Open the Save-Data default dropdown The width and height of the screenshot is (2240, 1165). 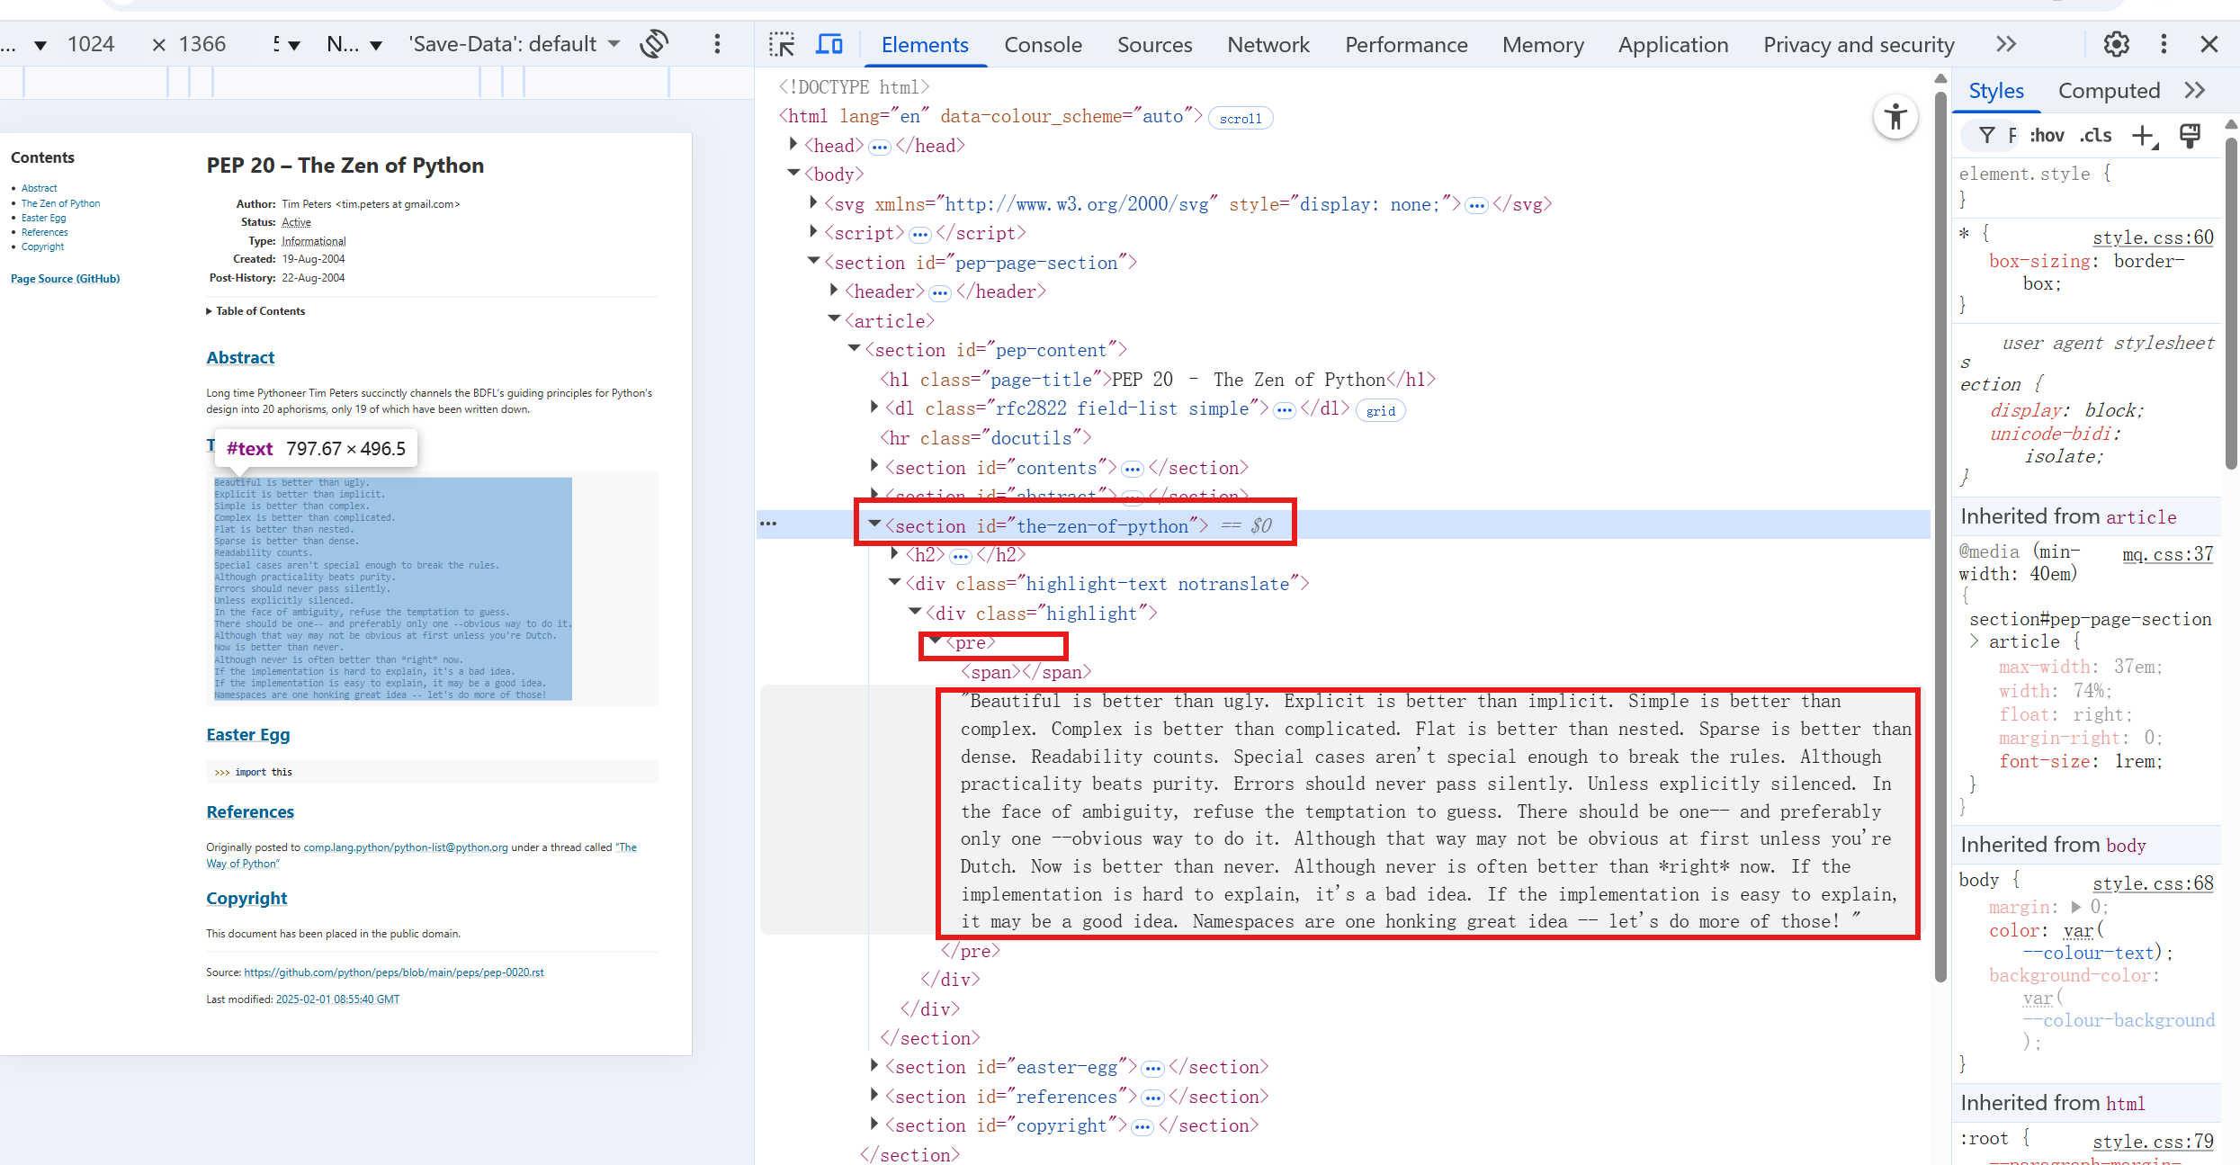tap(515, 44)
